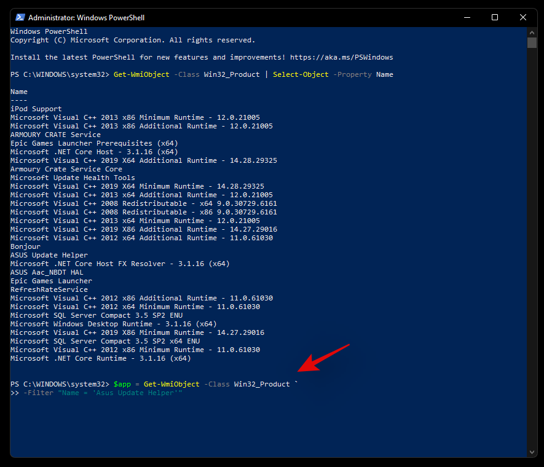Screen dimensions: 544x467
Task: Click the vertical scrollbar thumb
Action: pyautogui.click(x=532, y=42)
